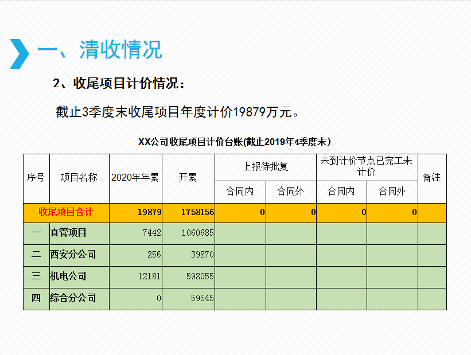471x355 pixels.
Task: Click sequence number '一' cell
Action: [x=36, y=233]
